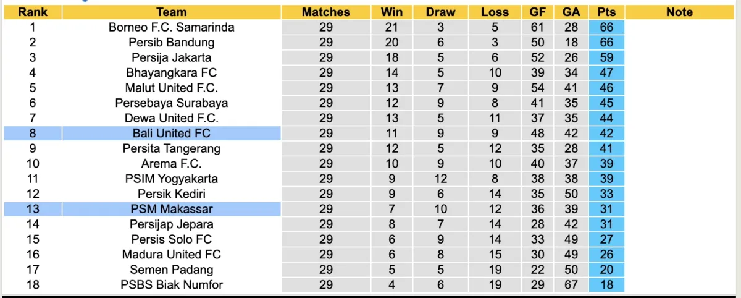Click the Draw column header
The image size is (741, 298).
click(x=440, y=12)
